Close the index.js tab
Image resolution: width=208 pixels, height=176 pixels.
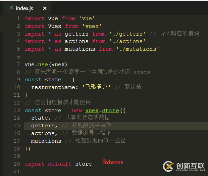45,8
